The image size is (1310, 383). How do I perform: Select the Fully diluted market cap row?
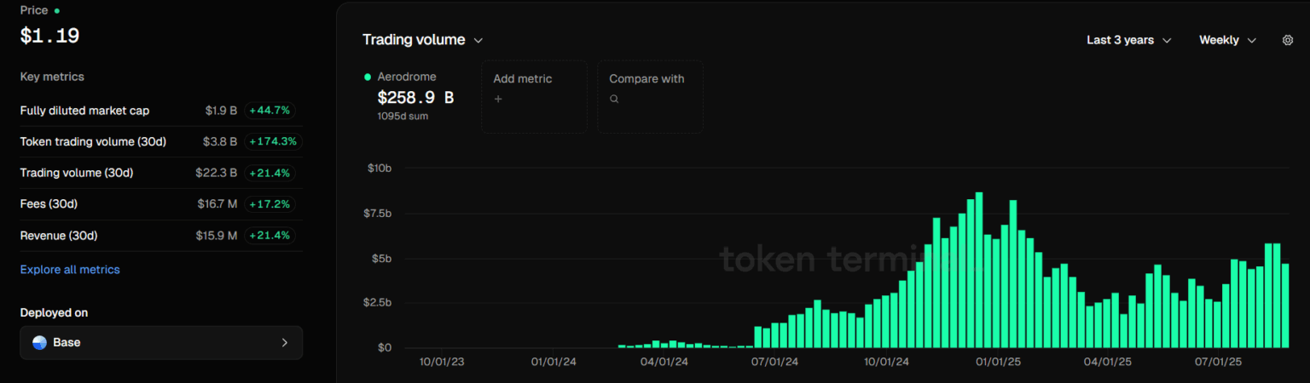pos(161,111)
